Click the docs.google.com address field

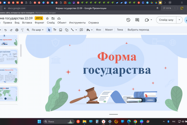(x=17, y=8)
